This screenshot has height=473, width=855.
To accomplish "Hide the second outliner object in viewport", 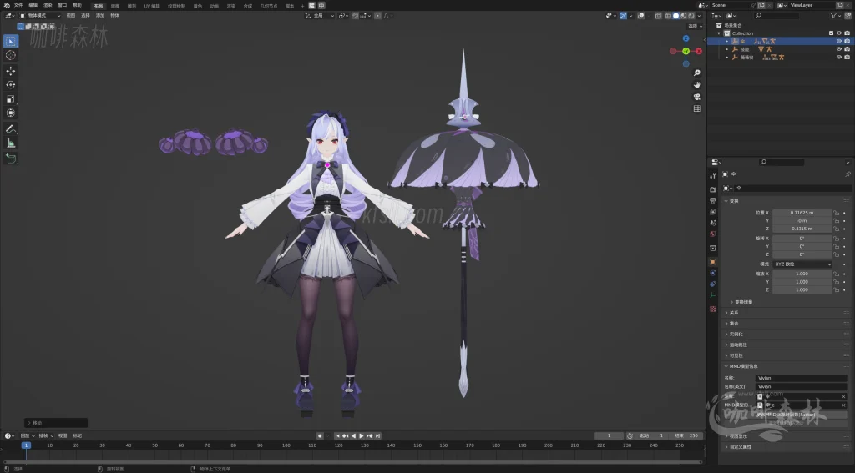I will [838, 49].
